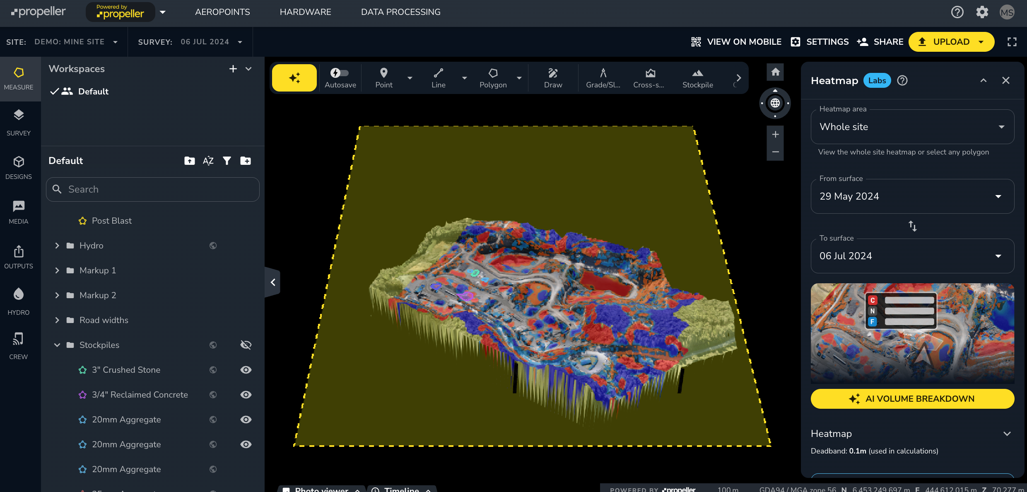Viewport: 1027px width, 492px height.
Task: Open the Timeline tab
Action: click(x=402, y=489)
